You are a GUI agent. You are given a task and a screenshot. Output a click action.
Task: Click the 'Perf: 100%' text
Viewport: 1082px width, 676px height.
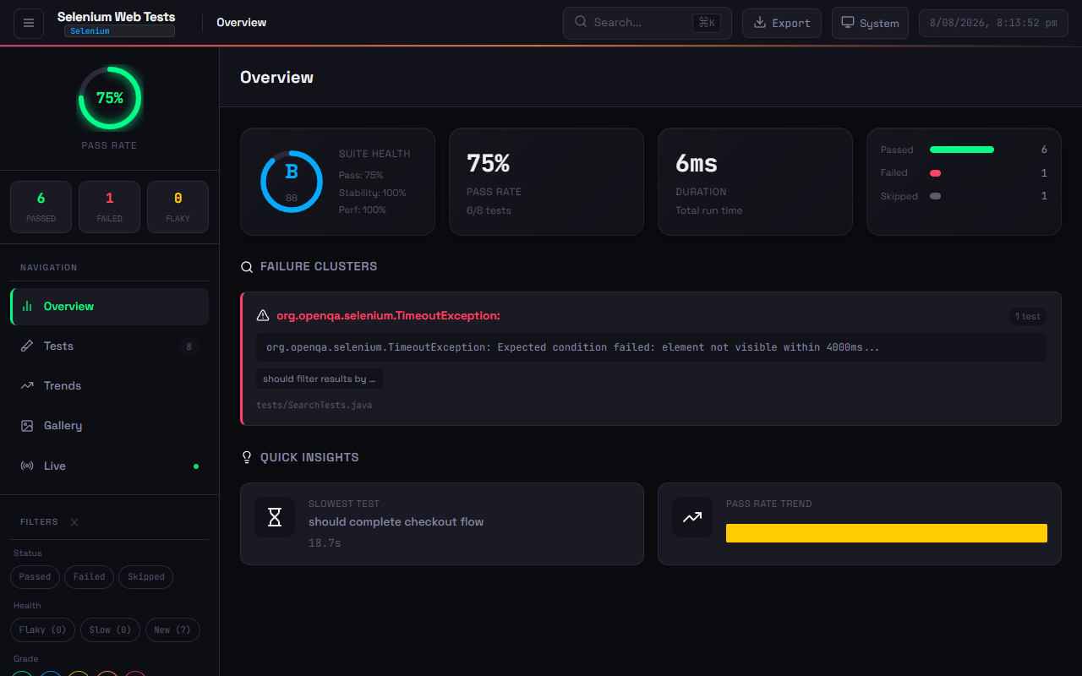pos(363,210)
